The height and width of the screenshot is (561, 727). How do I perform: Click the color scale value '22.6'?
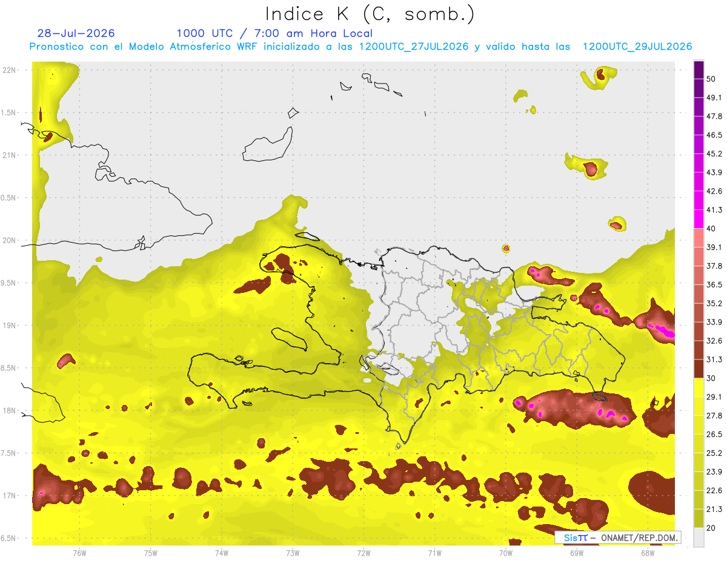tap(714, 491)
